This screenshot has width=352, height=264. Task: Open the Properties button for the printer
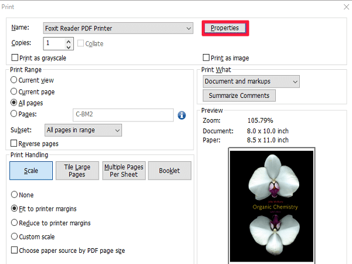(x=225, y=28)
